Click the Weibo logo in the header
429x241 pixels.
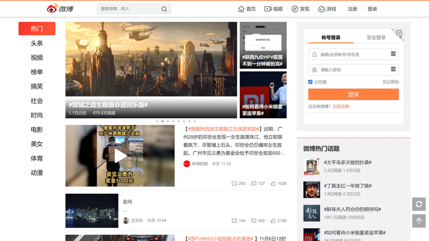pyautogui.click(x=60, y=9)
